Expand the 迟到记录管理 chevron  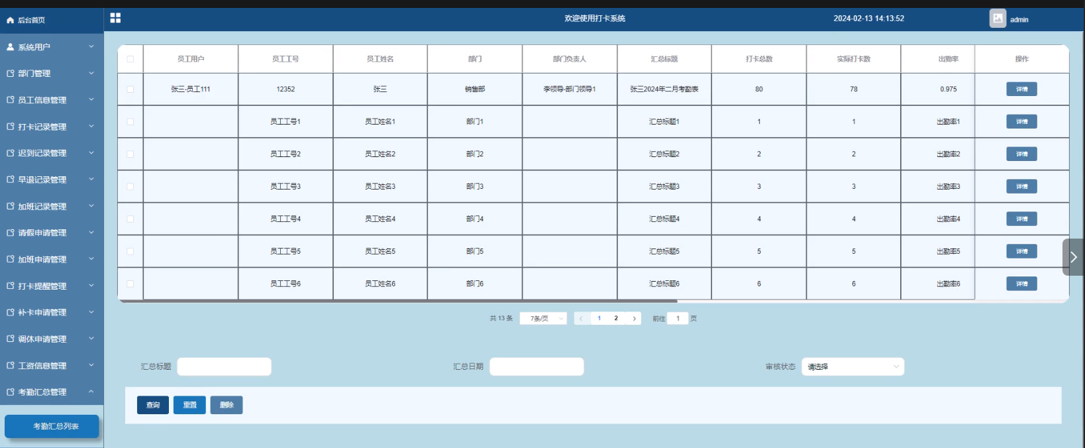coord(91,152)
